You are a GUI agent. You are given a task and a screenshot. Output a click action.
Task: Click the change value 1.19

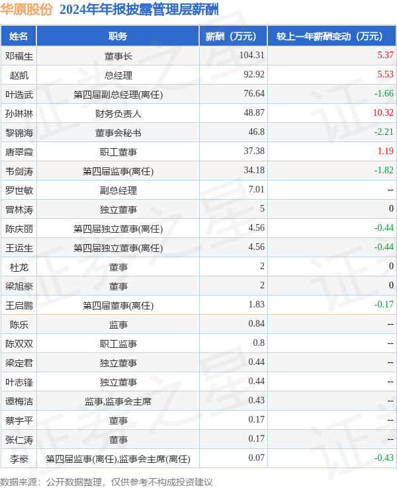pos(385,151)
